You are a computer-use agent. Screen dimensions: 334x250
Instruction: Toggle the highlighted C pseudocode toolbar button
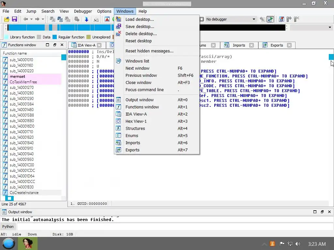coord(270,19)
